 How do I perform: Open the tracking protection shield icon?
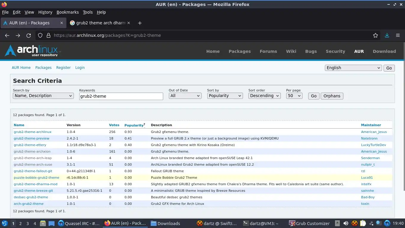pyautogui.click(x=40, y=35)
